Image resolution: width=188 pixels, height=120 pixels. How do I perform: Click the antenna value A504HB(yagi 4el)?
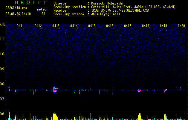[106, 14]
